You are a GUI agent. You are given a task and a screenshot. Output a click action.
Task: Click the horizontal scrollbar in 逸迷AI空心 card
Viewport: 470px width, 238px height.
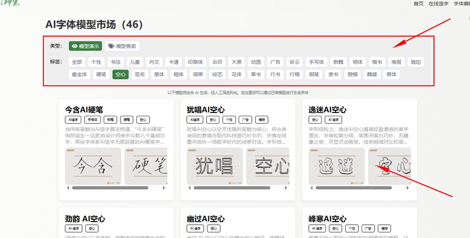[354, 188]
